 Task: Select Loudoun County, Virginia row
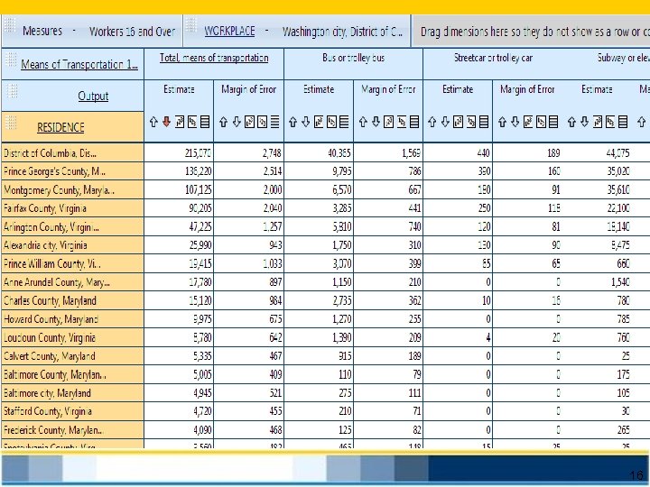[72, 337]
